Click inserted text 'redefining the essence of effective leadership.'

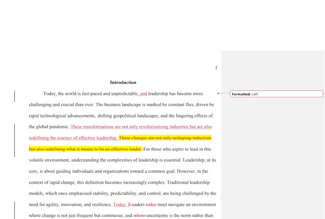[73, 138]
